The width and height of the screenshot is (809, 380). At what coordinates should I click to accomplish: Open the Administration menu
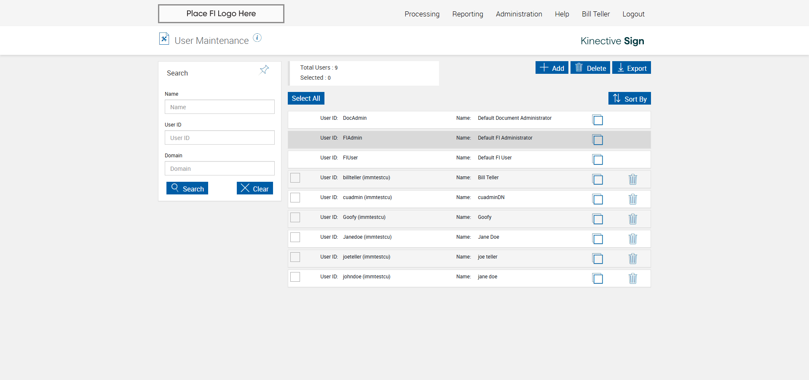pos(519,14)
